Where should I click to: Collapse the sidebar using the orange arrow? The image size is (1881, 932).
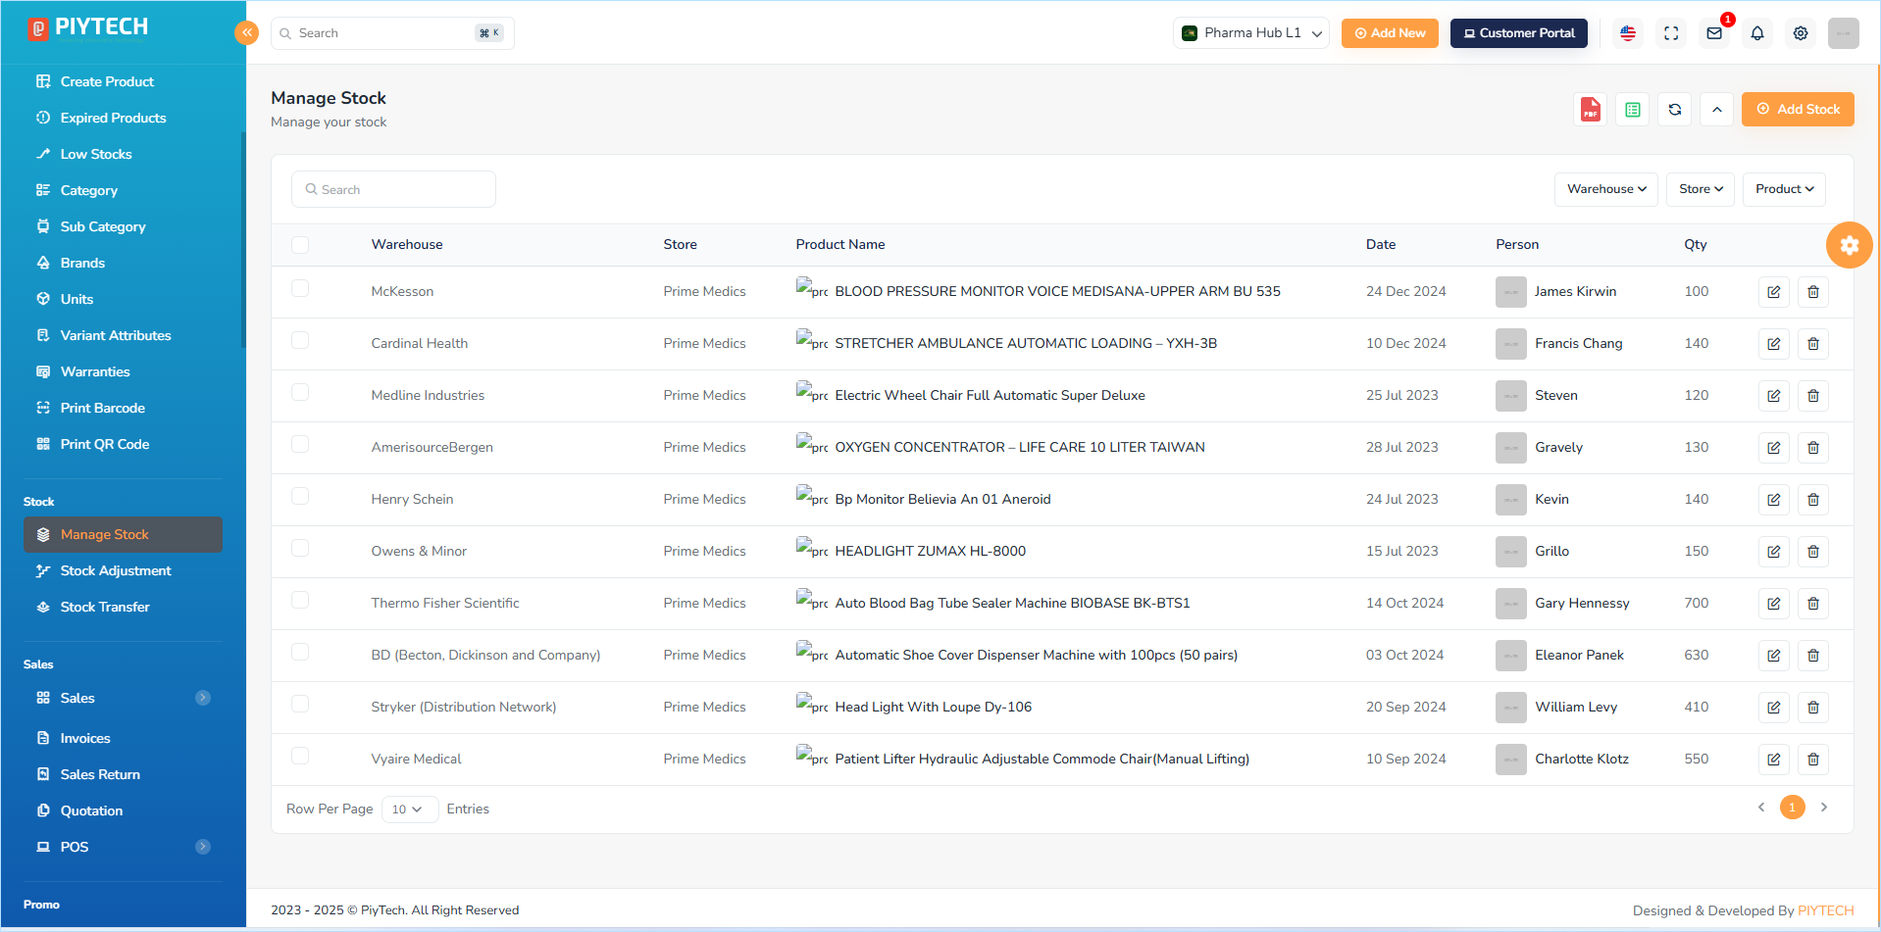point(246,32)
